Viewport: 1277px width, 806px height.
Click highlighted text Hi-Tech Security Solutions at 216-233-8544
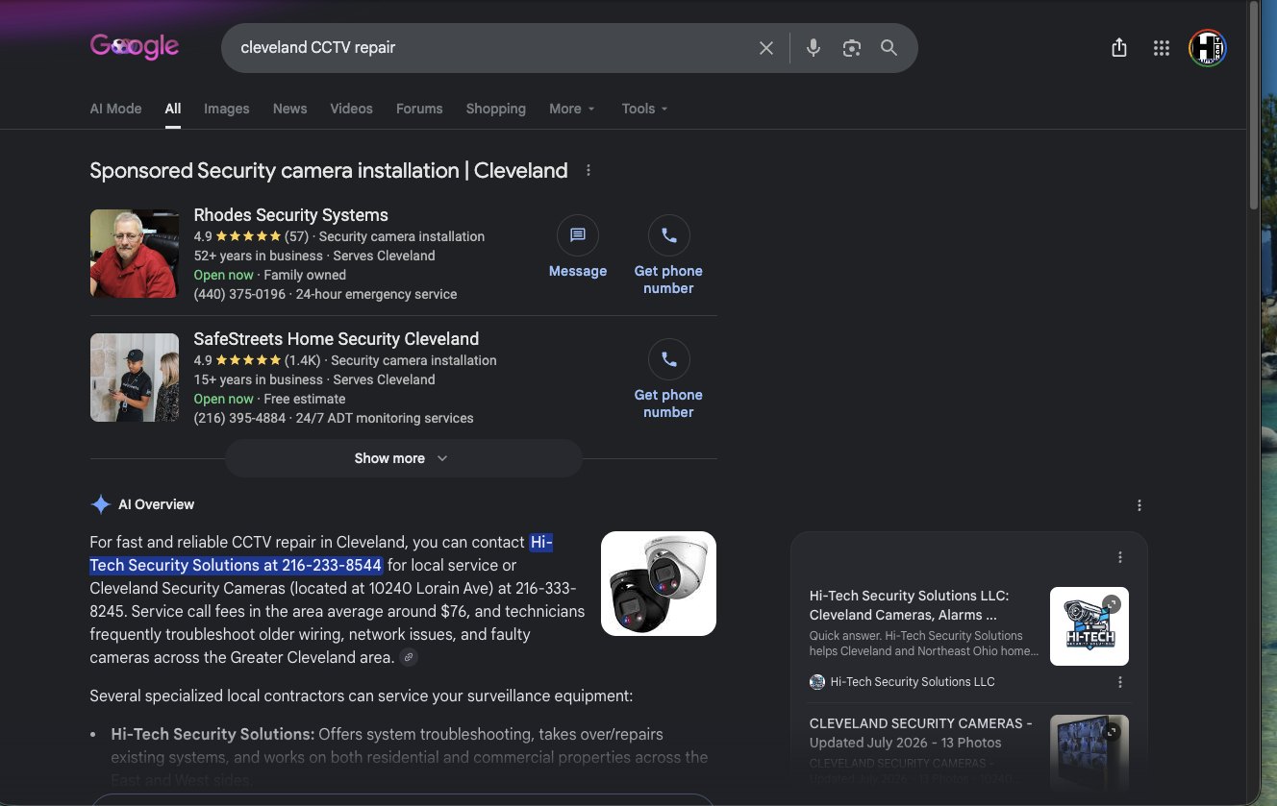coord(321,553)
